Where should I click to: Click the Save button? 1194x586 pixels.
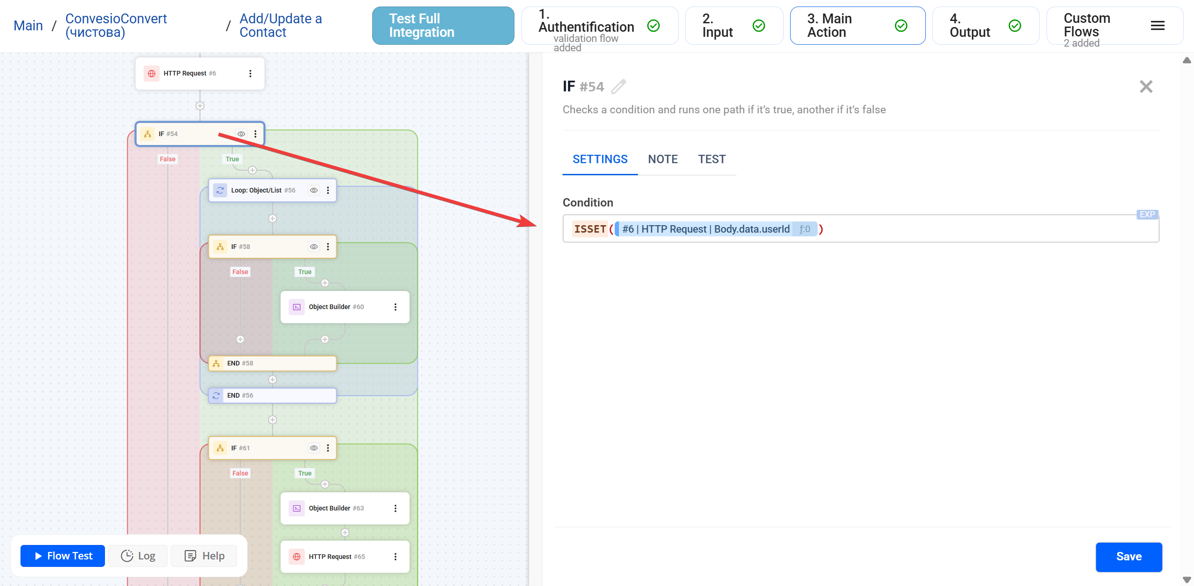click(x=1128, y=557)
